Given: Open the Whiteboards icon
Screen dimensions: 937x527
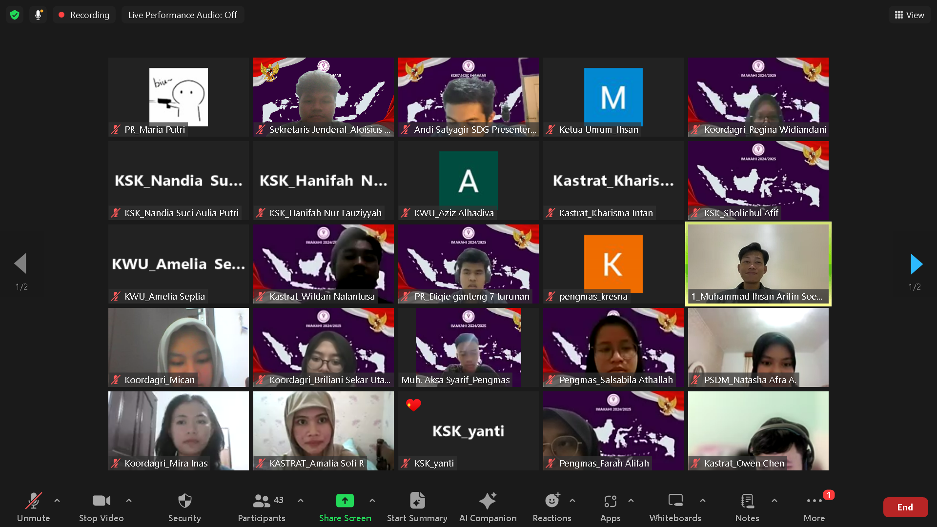Looking at the screenshot, I should [675, 501].
